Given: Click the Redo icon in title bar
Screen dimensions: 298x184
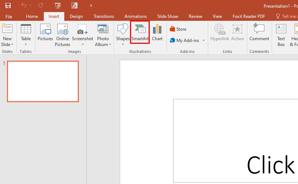Looking at the screenshot, I should (x=41, y=5).
